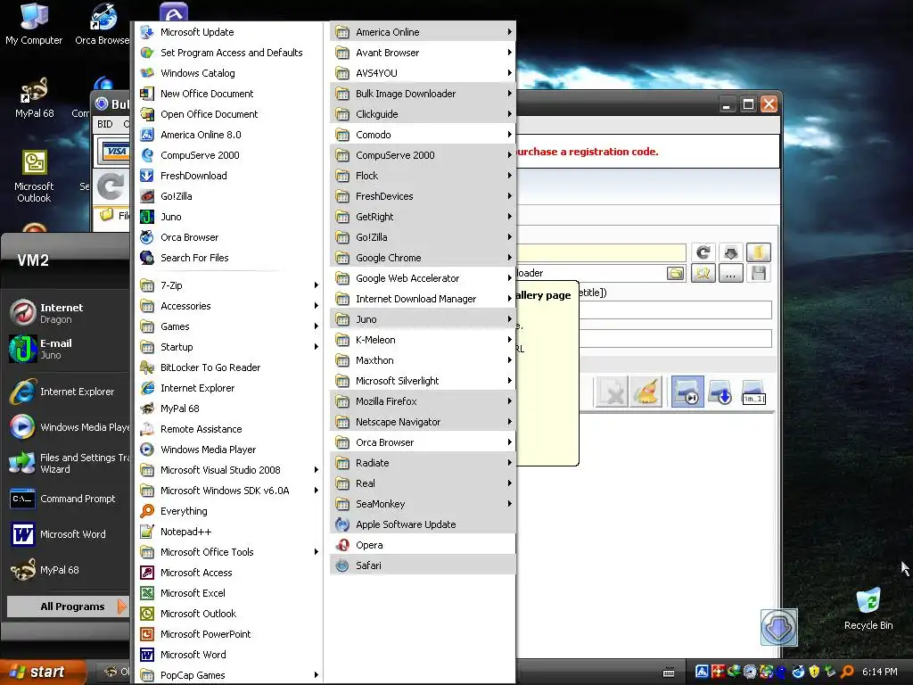The image size is (913, 685).
Task: Select Microsoft Windows SDK v6.0A folder
Action: pyautogui.click(x=228, y=491)
